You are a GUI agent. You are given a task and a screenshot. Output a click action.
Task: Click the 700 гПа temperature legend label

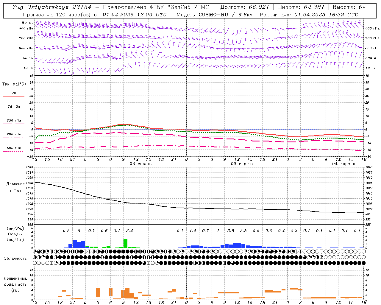(14, 134)
